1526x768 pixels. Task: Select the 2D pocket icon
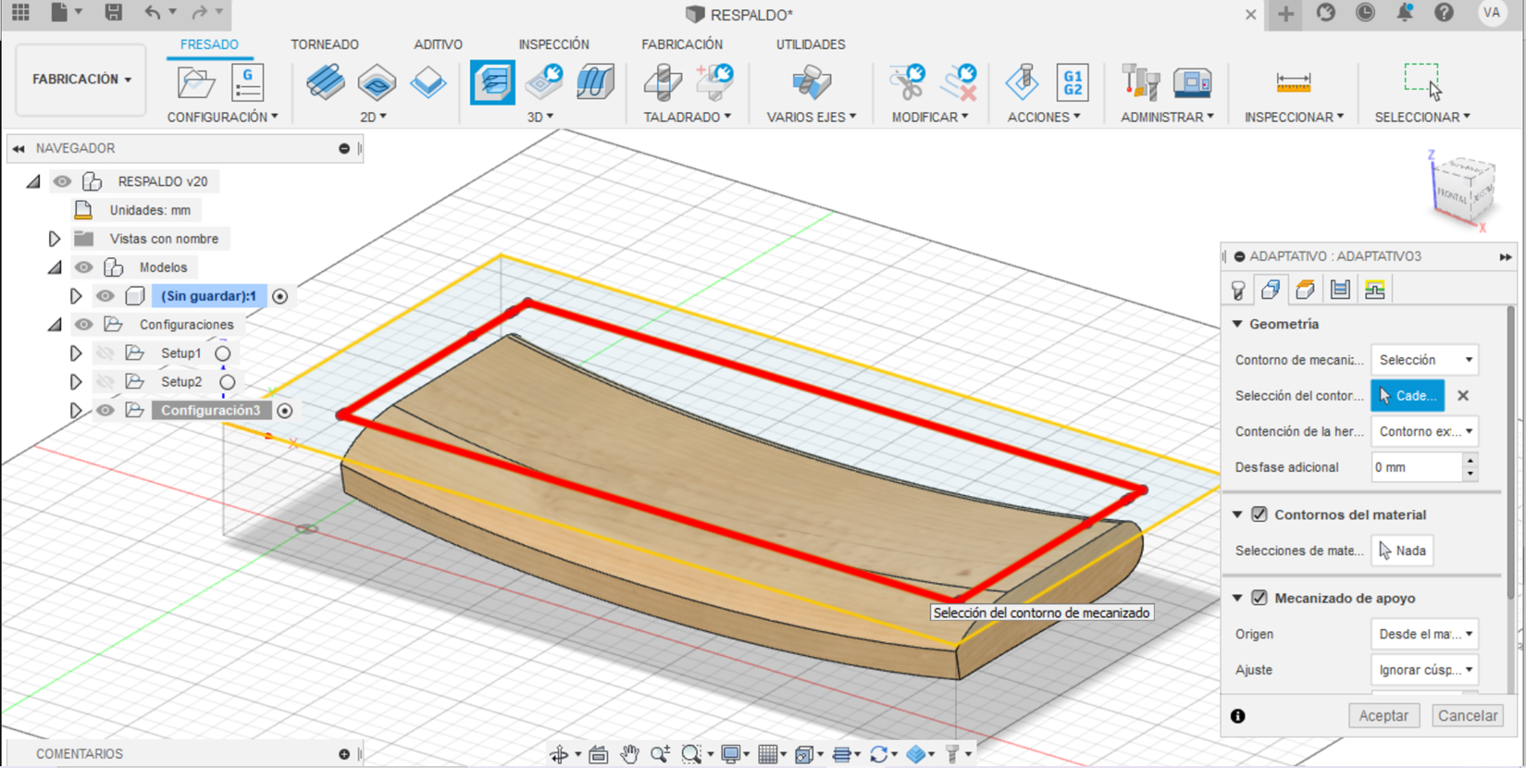click(377, 83)
